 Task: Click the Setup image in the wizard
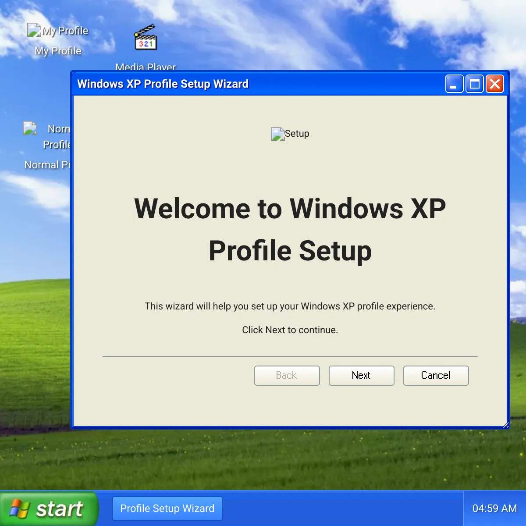click(x=290, y=134)
